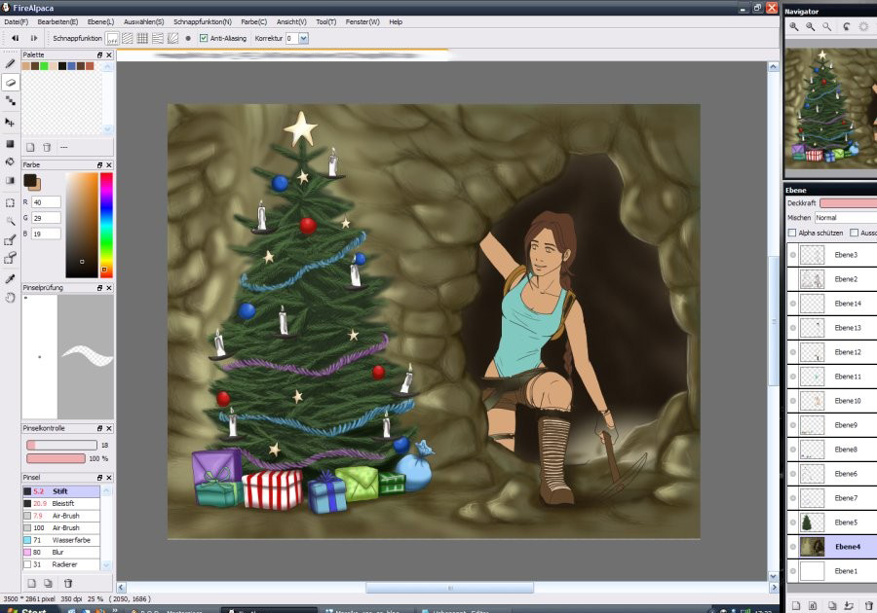This screenshot has width=877, height=613.
Task: Enable the circle snap dot icon
Action: 188,39
